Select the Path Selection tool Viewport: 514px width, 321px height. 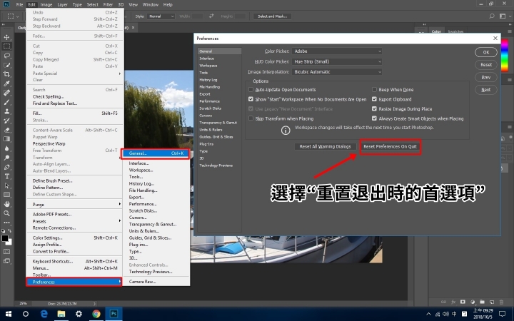tap(6, 185)
